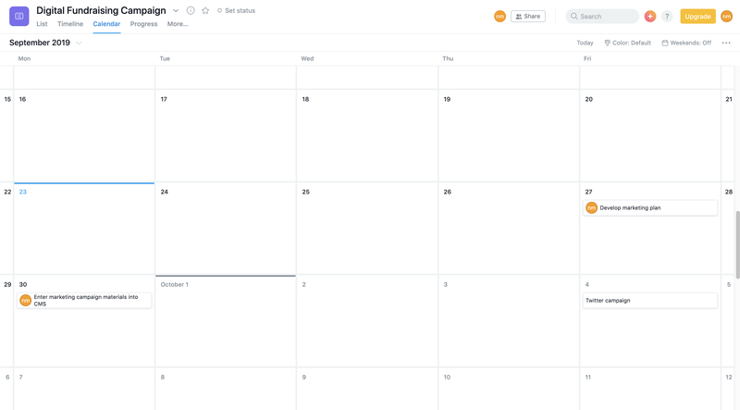
Task: Open project title dropdown arrow
Action: 176,10
